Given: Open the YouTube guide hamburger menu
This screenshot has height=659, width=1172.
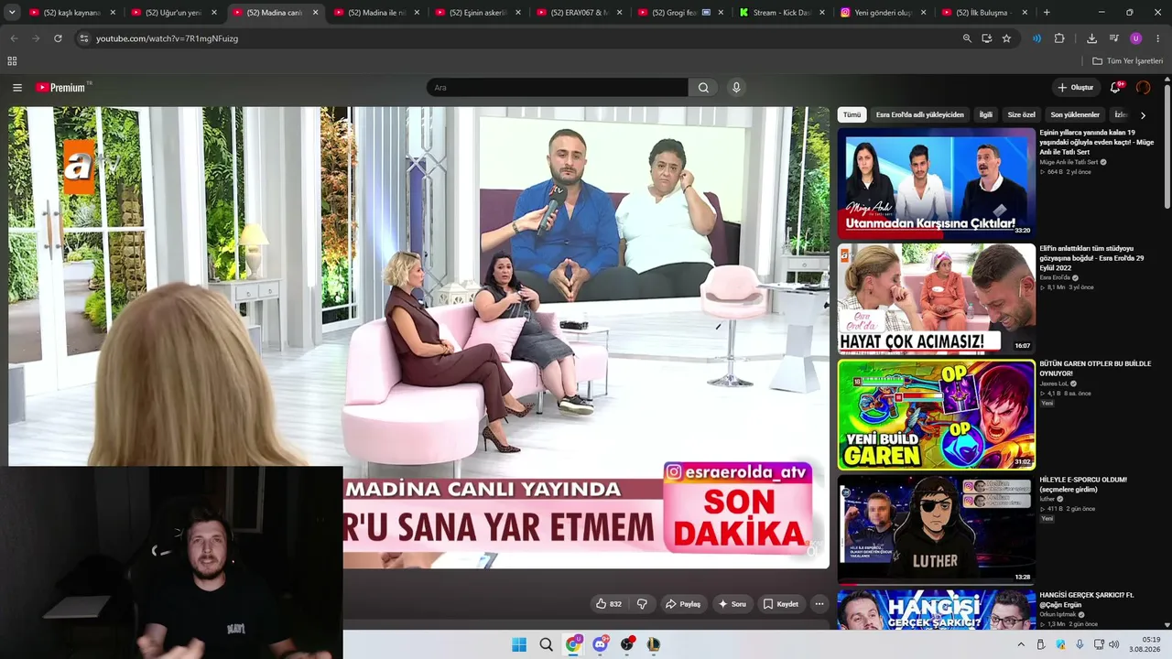Looking at the screenshot, I should pos(17,88).
